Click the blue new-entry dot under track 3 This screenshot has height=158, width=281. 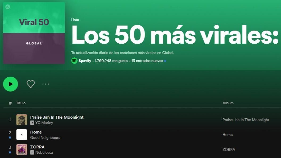(x=10, y=152)
